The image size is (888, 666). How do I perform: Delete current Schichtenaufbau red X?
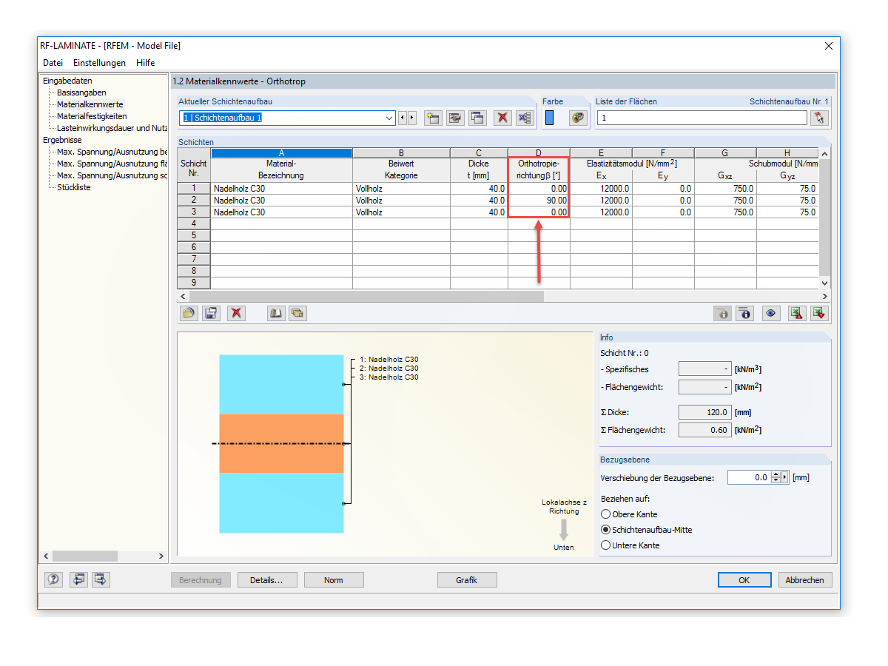click(x=503, y=118)
